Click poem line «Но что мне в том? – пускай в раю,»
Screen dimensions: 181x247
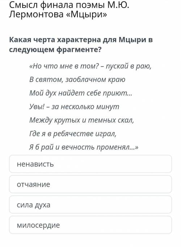click(90, 66)
